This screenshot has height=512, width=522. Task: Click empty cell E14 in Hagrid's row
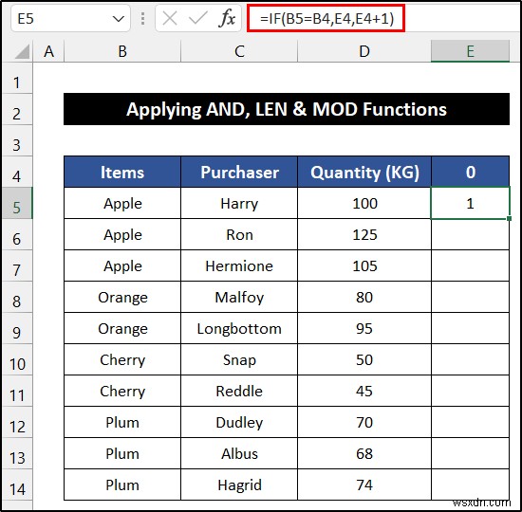click(x=470, y=485)
